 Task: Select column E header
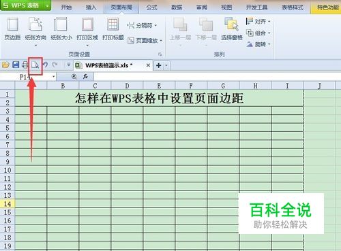tap(159, 86)
